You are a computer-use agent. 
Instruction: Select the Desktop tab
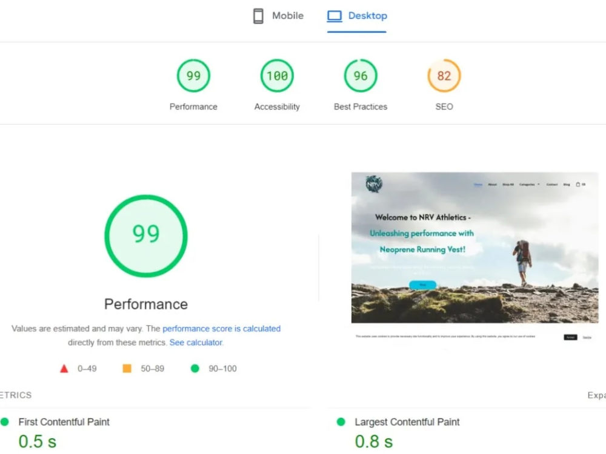pyautogui.click(x=357, y=16)
